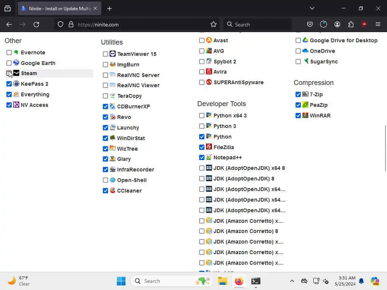Click the CDBurnerXP icon
Screen dimensions: 387x290
[113, 106]
